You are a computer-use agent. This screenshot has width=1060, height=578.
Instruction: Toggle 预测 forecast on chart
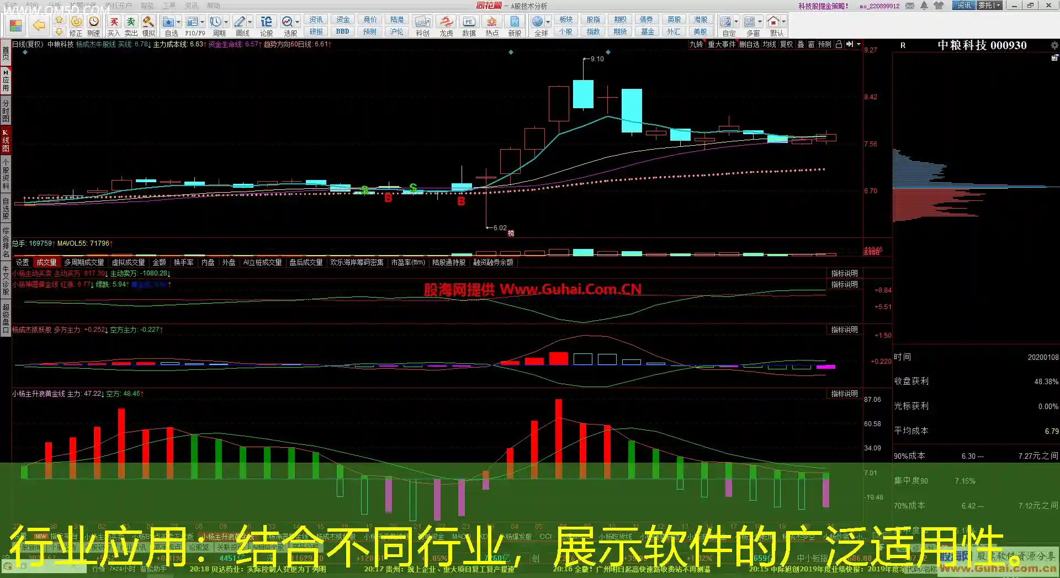(x=824, y=44)
